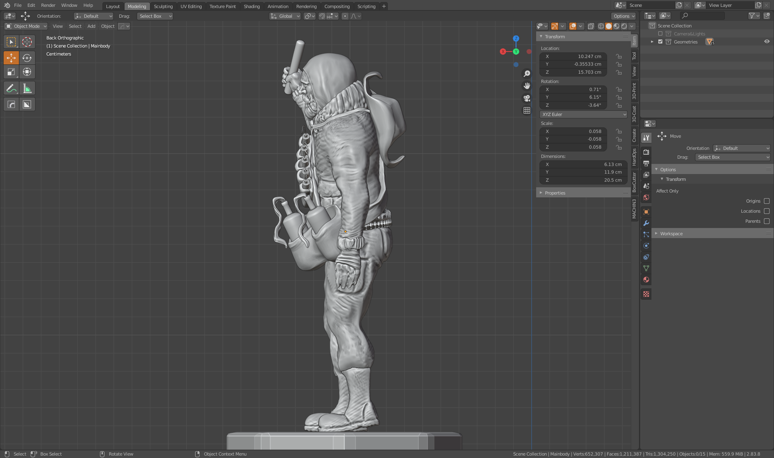Screen dimensions: 774x458
Task: Enable the Origins checkbox under Affect Only
Action: click(766, 201)
